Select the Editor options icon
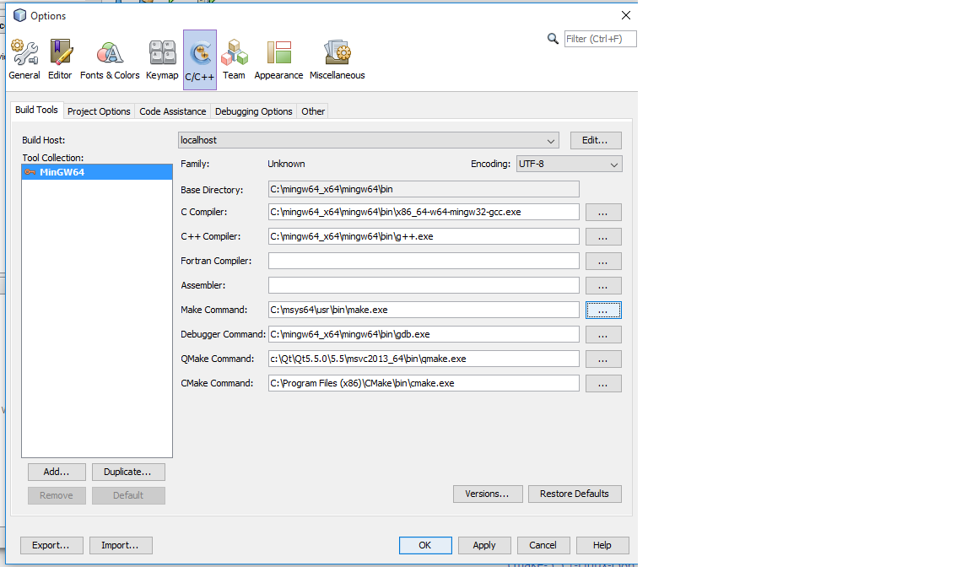The width and height of the screenshot is (972, 567). [x=60, y=59]
